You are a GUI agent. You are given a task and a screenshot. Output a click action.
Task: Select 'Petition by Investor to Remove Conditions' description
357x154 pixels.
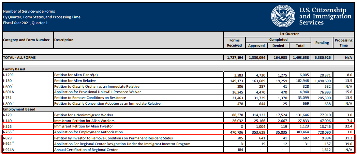(114, 138)
